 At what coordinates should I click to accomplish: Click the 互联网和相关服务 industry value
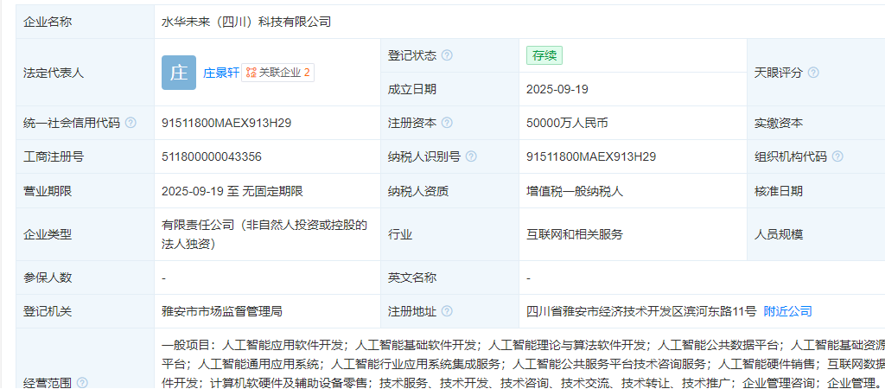click(574, 234)
